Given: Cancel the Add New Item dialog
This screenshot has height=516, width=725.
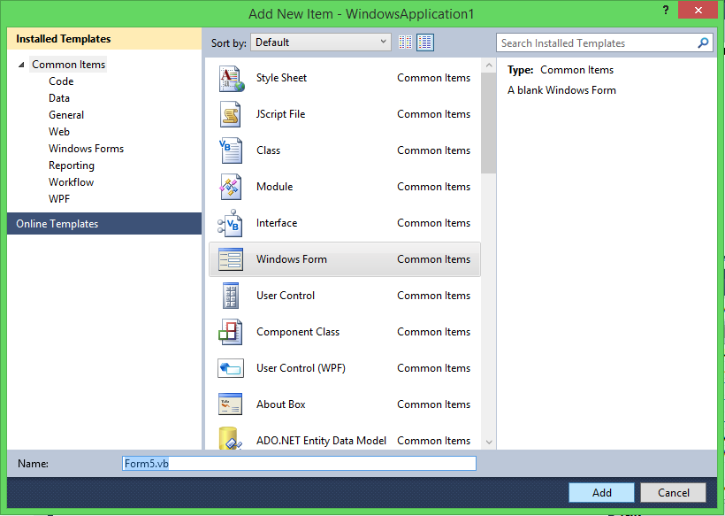Looking at the screenshot, I should point(673,492).
